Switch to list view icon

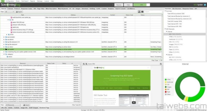point(142,12)
